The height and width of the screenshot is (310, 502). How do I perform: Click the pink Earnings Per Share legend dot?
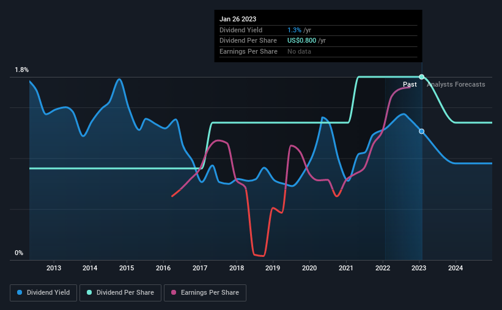pos(174,292)
